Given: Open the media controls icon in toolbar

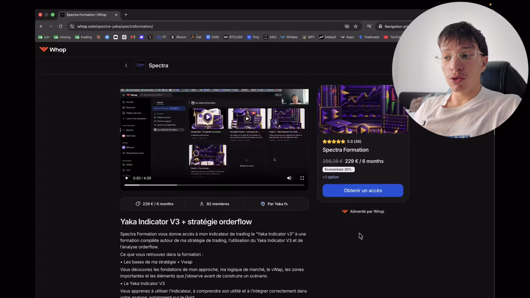Looking at the screenshot, I should pos(369,26).
